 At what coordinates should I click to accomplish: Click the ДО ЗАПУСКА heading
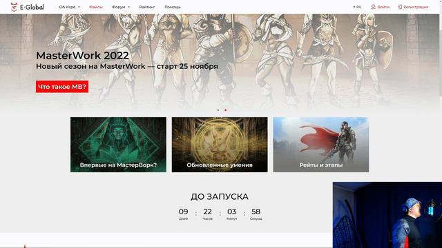coord(220,196)
